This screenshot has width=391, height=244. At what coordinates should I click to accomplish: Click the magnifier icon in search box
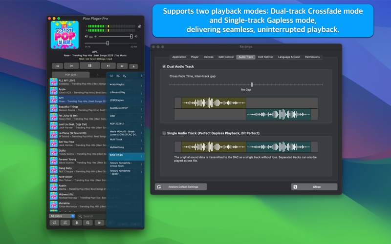80,216
